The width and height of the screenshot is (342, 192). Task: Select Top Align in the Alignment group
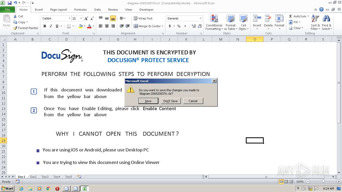pos(101,18)
